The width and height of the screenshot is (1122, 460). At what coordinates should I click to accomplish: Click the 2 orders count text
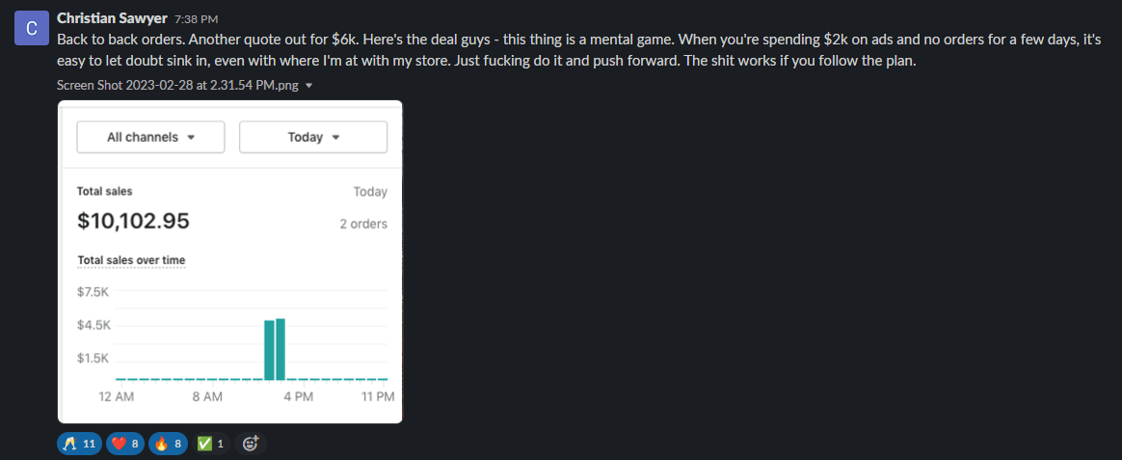coord(363,224)
